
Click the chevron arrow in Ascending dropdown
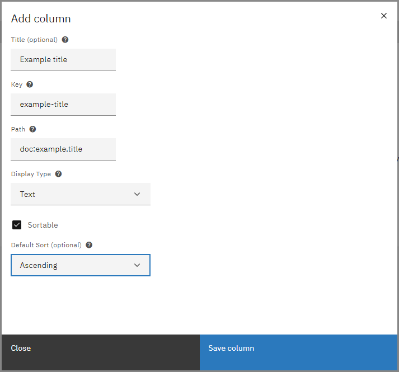(138, 265)
